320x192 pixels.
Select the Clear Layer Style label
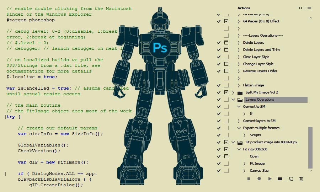pos(256,57)
